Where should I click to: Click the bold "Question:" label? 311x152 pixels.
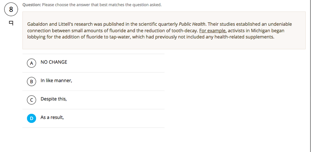coord(32,5)
